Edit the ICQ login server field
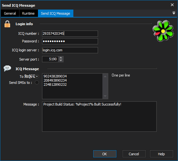The image size is (178, 161). point(70,50)
